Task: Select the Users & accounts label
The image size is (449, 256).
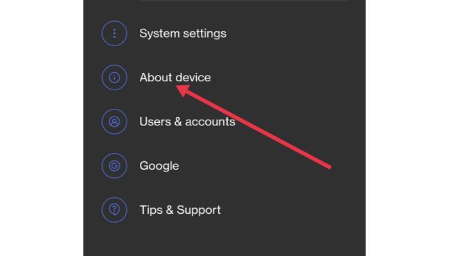Action: click(187, 122)
